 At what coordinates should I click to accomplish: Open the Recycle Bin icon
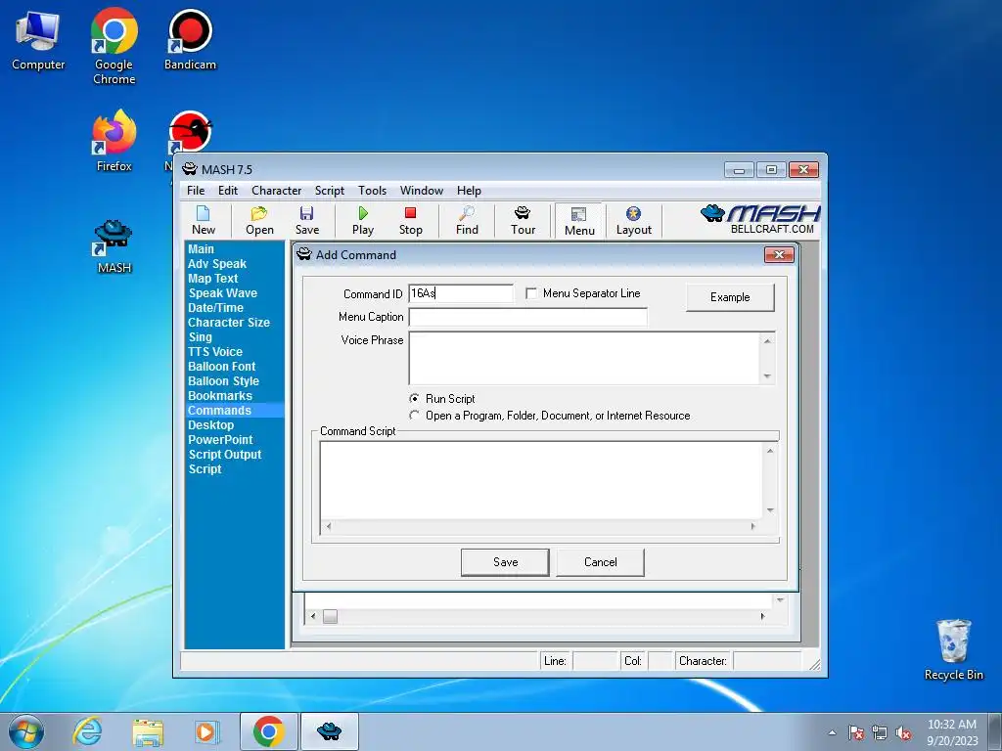(x=953, y=650)
